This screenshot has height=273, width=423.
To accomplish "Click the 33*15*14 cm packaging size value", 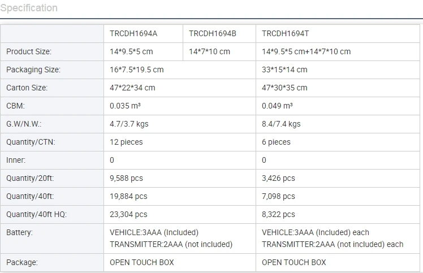I will click(x=284, y=70).
